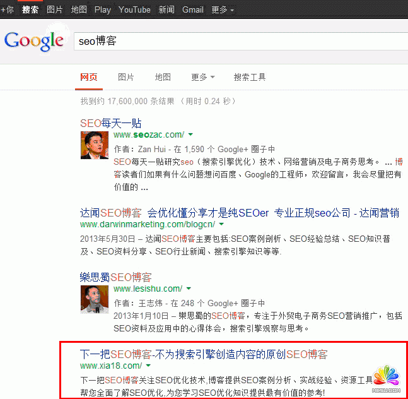Open the SEO每天一贴 result title

(110, 123)
